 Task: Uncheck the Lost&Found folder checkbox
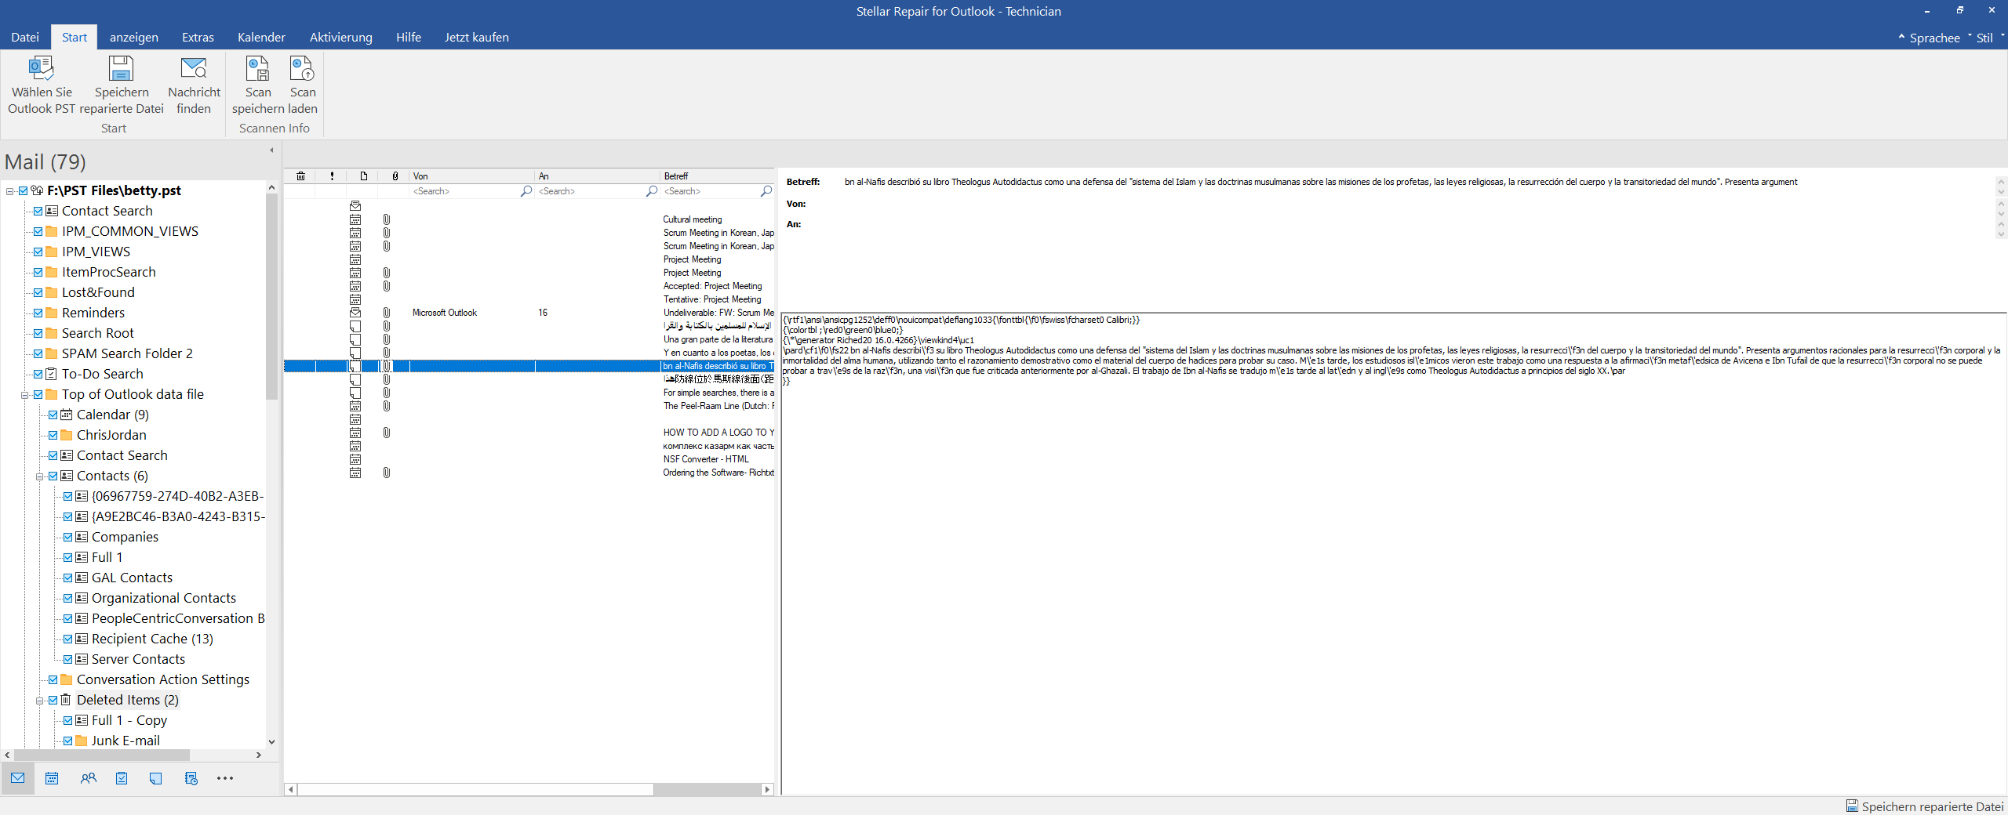(38, 292)
